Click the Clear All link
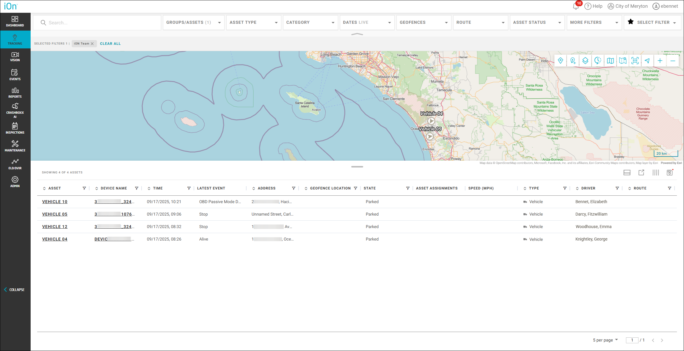Viewport: 684px width, 351px height. [x=110, y=44]
